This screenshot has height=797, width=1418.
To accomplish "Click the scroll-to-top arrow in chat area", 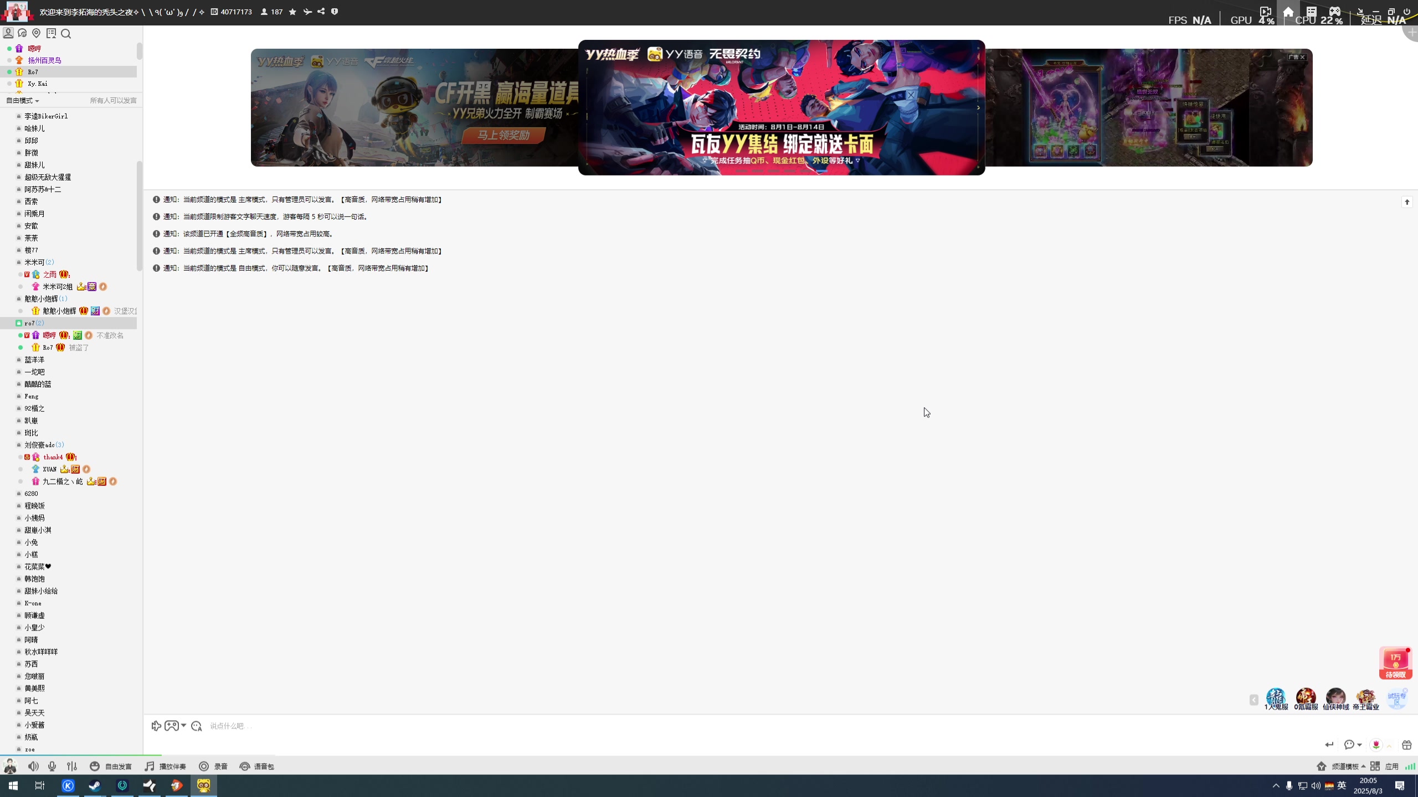I will pyautogui.click(x=1407, y=202).
